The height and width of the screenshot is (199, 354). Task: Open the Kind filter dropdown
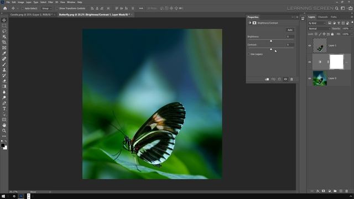click(x=317, y=23)
